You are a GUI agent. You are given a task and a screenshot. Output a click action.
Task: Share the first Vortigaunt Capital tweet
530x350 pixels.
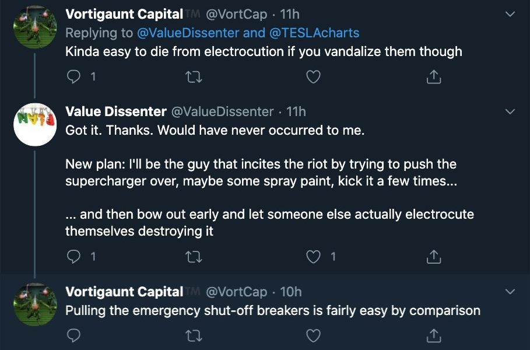(434, 77)
